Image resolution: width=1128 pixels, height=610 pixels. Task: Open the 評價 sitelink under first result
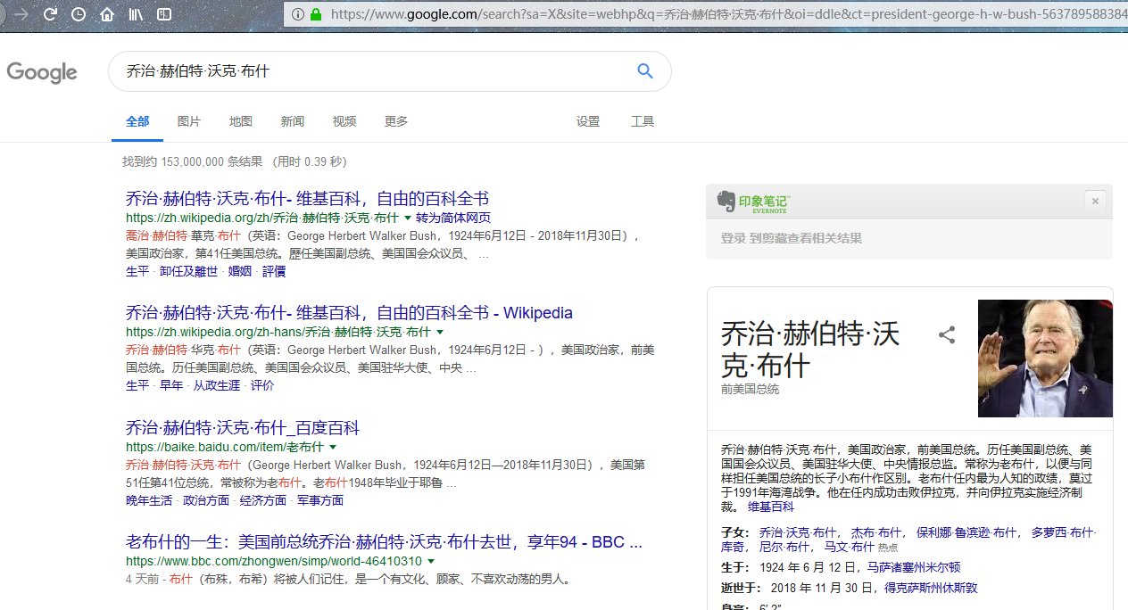[274, 271]
